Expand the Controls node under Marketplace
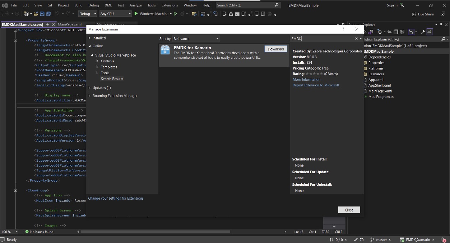Image resolution: width=450 pixels, height=243 pixels. pyautogui.click(x=97, y=61)
